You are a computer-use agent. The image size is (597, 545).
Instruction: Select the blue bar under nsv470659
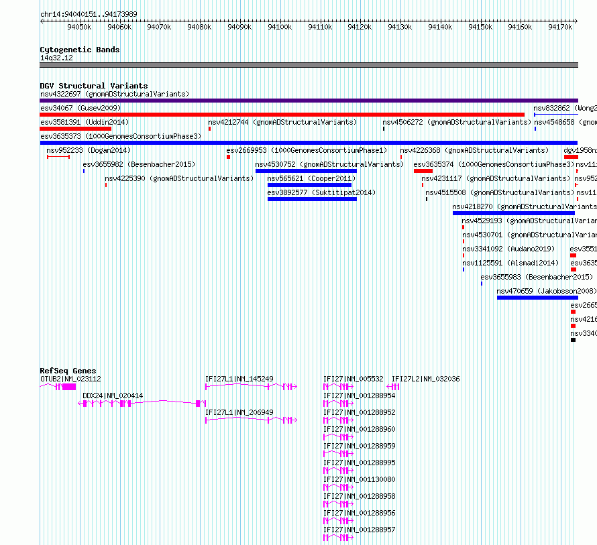[x=537, y=298]
